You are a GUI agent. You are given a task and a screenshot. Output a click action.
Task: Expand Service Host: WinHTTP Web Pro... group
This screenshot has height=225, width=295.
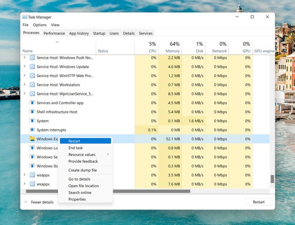[x=24, y=76]
